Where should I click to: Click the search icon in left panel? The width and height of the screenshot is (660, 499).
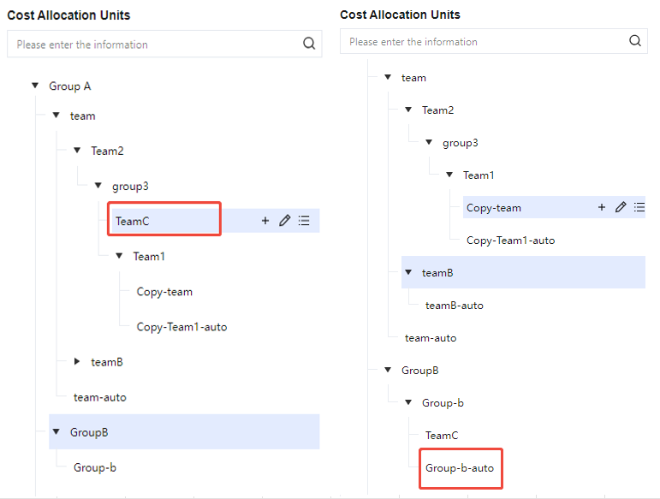point(309,45)
